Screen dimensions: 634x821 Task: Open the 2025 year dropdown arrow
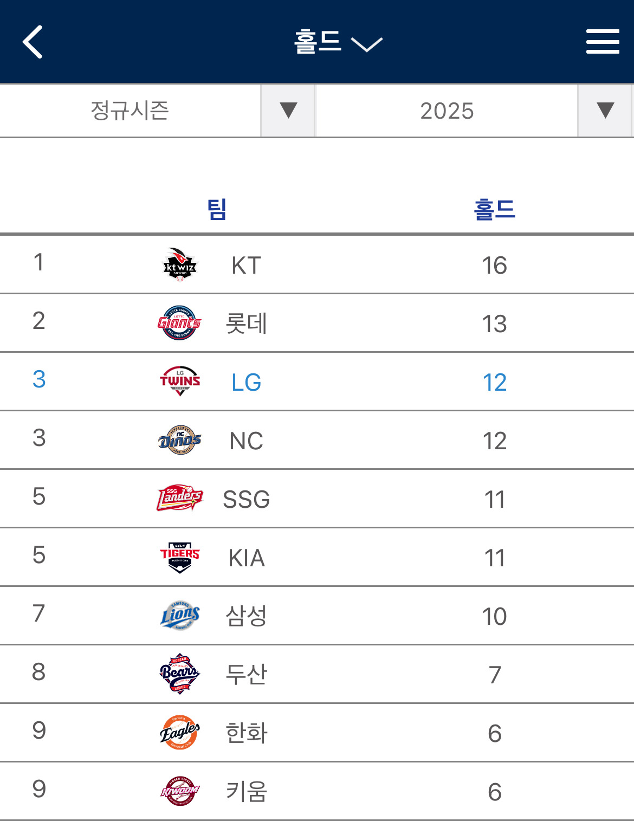click(605, 111)
